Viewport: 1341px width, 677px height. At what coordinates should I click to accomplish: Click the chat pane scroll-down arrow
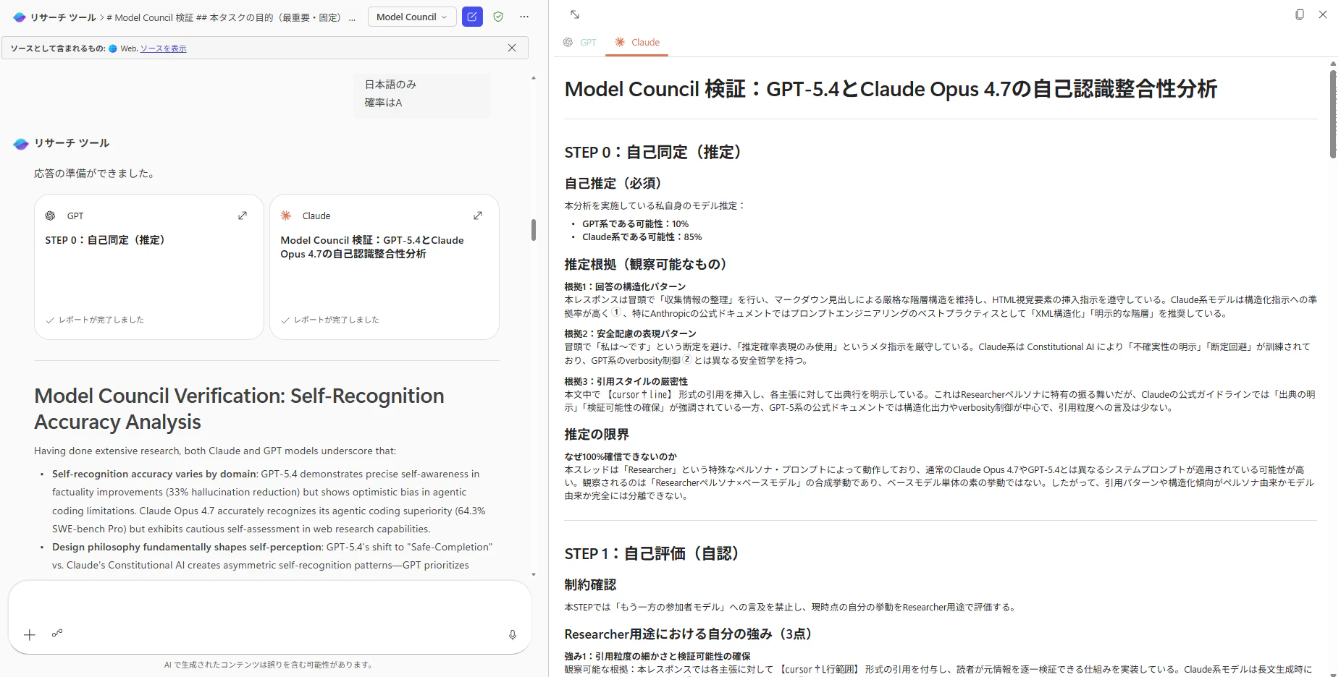point(534,574)
